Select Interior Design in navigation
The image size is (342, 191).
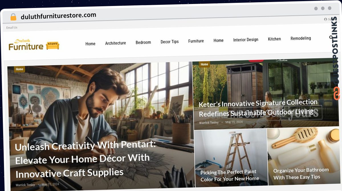tap(246, 40)
